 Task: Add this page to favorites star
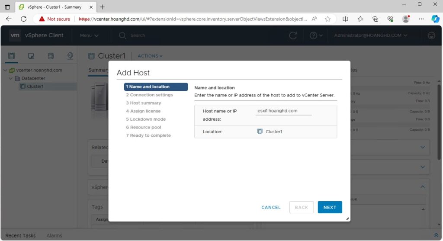pos(327,19)
